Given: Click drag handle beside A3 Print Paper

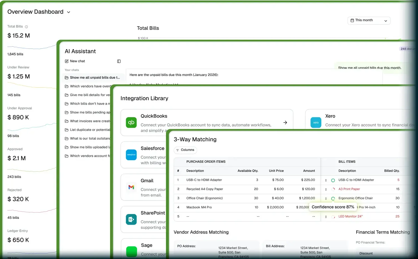Looking at the screenshot, I should click(x=326, y=189).
